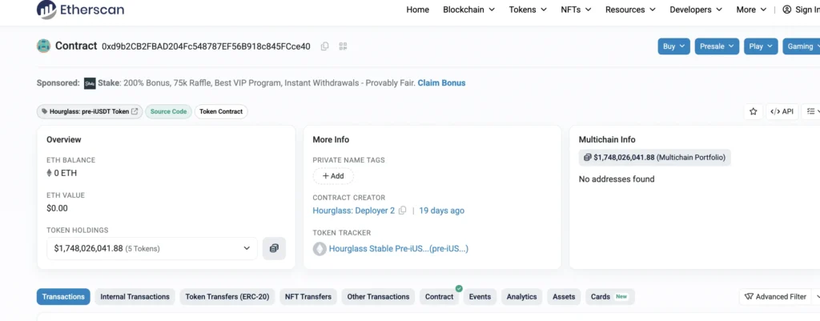Expand the Presale dropdown
Viewport: 820px width, 321px height.
[x=717, y=46]
